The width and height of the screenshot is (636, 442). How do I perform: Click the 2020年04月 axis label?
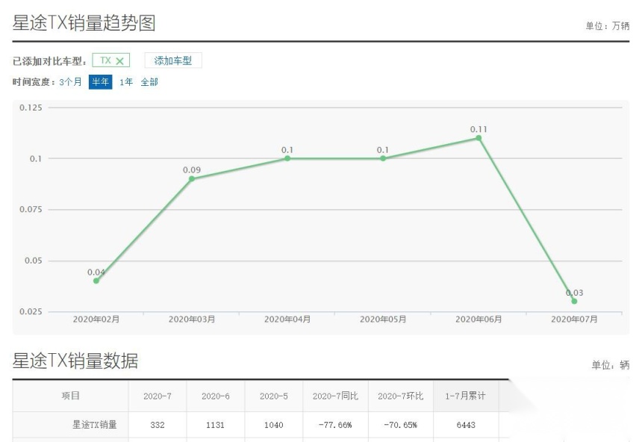click(x=287, y=320)
